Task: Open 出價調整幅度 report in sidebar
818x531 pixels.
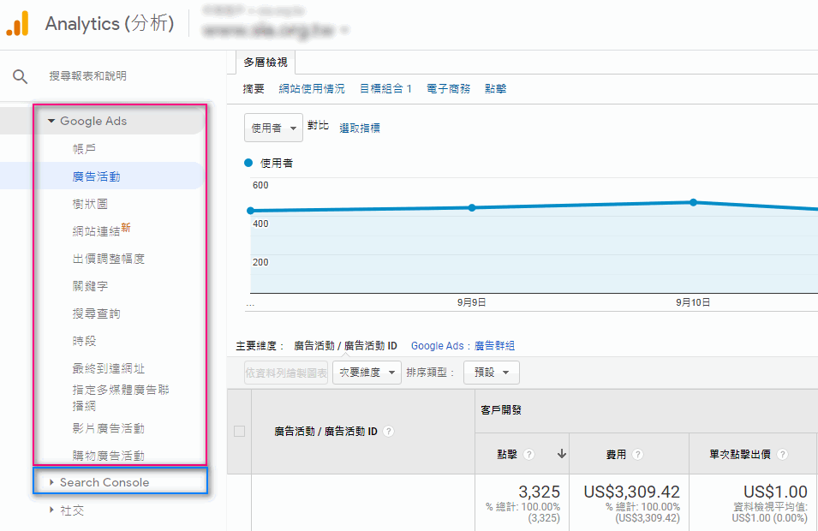Action: tap(109, 259)
